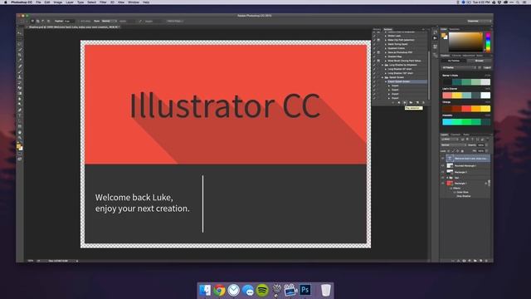Expand the text group in Layers
531x299 pixels.
pos(447,178)
